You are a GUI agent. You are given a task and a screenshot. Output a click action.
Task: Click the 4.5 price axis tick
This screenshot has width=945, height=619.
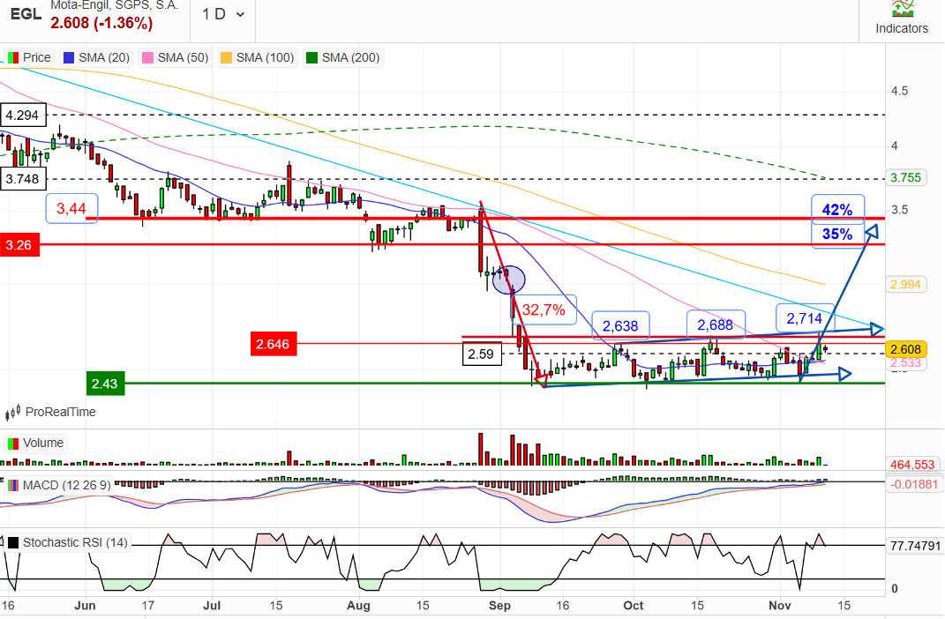click(x=899, y=91)
